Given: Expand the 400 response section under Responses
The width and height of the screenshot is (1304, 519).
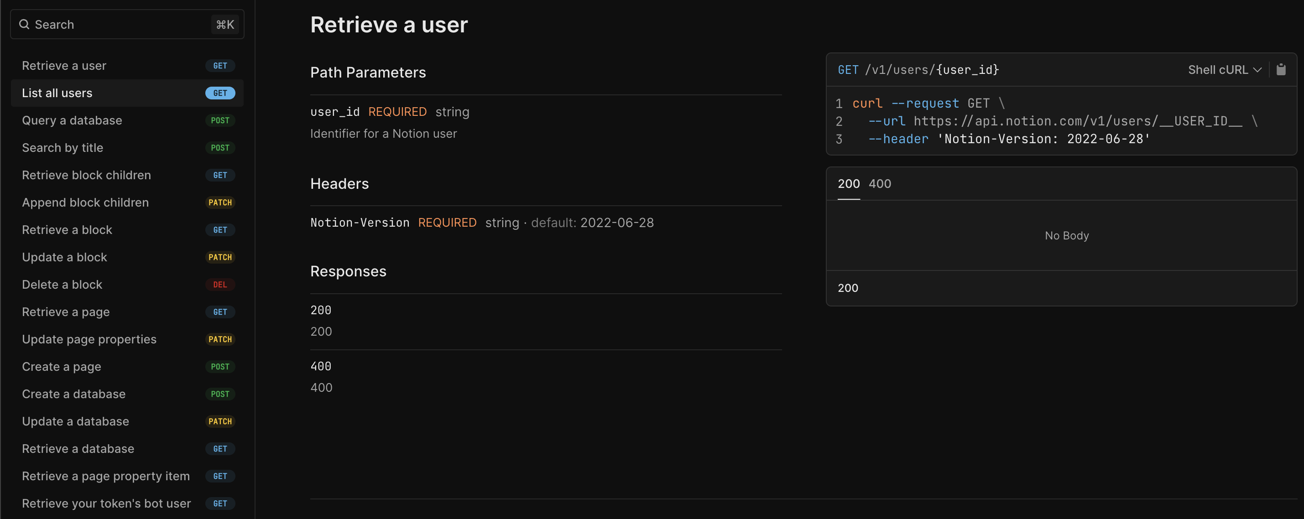Looking at the screenshot, I should [321, 366].
